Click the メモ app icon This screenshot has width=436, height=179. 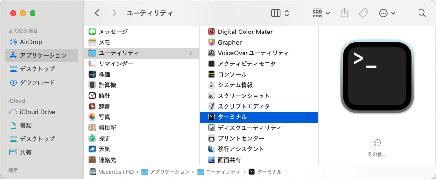point(92,43)
